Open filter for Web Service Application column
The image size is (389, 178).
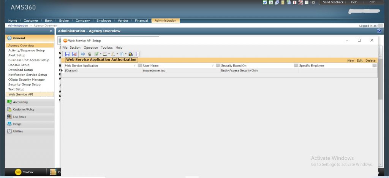click(140, 65)
